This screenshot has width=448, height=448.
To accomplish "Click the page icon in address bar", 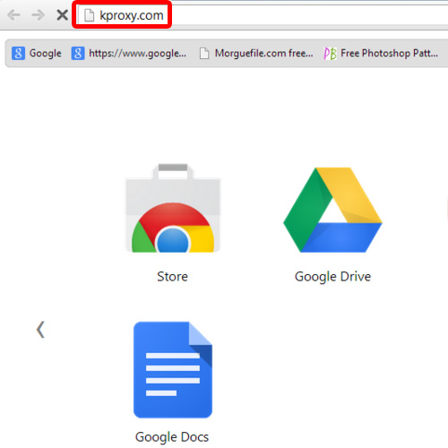I will [x=89, y=15].
